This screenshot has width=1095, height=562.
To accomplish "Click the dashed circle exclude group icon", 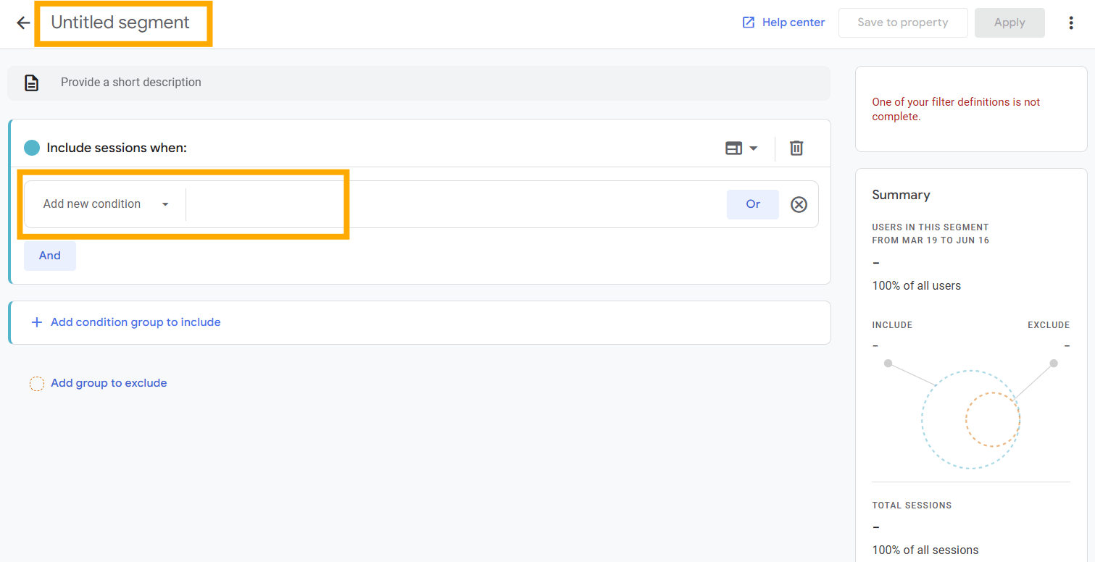I will click(37, 384).
